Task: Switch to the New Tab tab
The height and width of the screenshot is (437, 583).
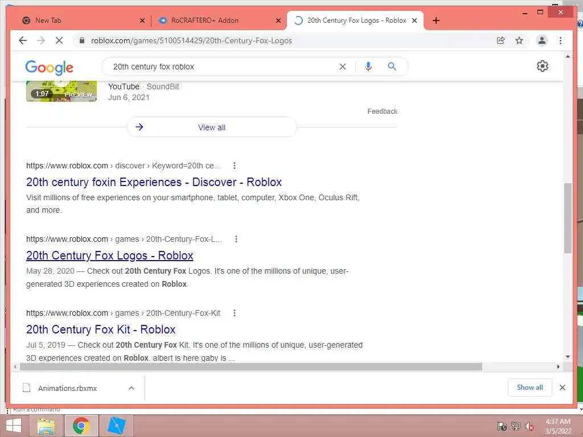Action: pos(82,20)
